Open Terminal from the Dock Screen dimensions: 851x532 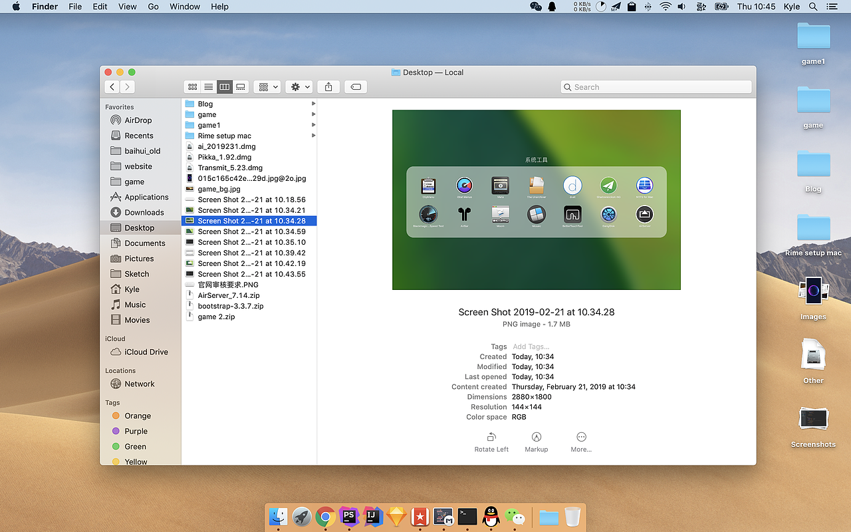[x=467, y=516]
